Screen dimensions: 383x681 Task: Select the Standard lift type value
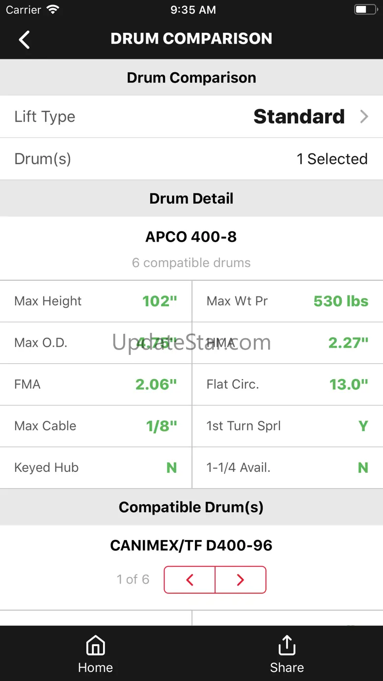pyautogui.click(x=299, y=116)
